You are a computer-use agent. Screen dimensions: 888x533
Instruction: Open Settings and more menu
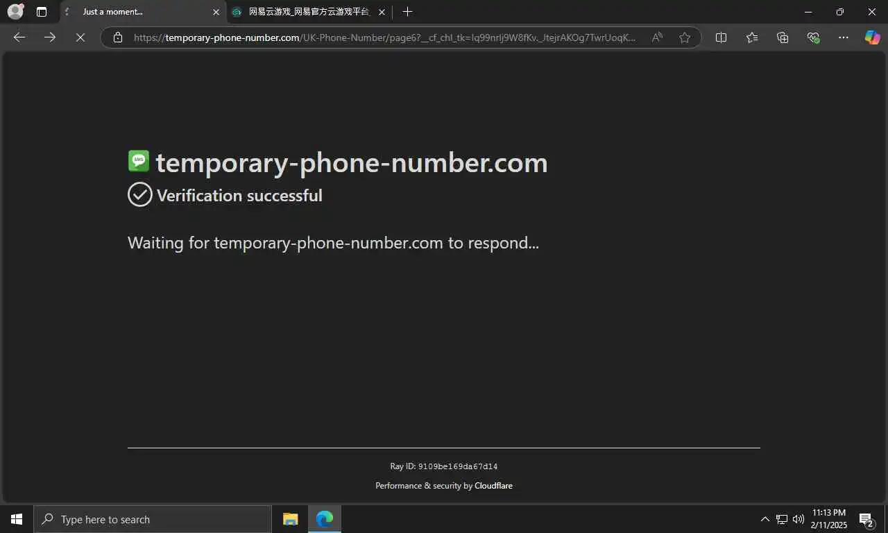(x=844, y=37)
